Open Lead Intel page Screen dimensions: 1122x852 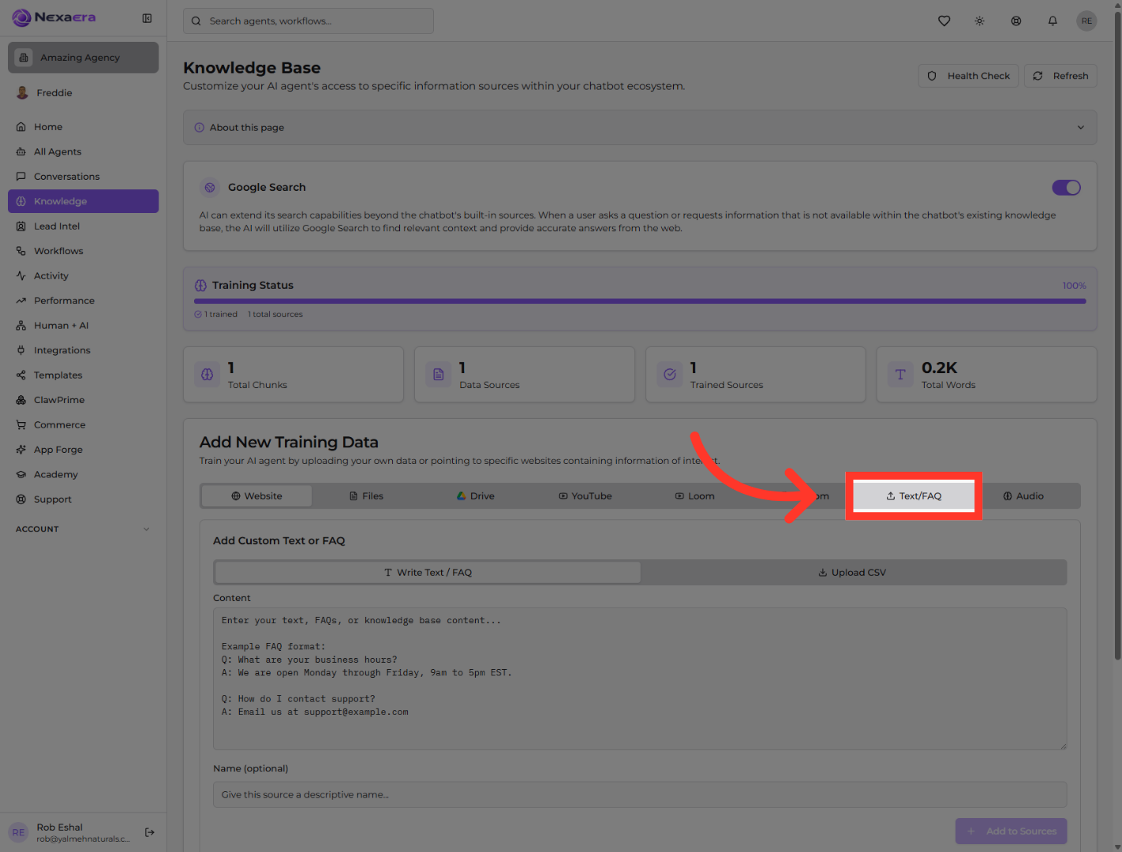pos(83,226)
